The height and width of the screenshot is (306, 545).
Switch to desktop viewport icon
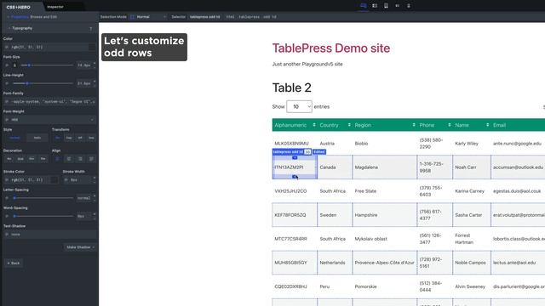click(364, 6)
